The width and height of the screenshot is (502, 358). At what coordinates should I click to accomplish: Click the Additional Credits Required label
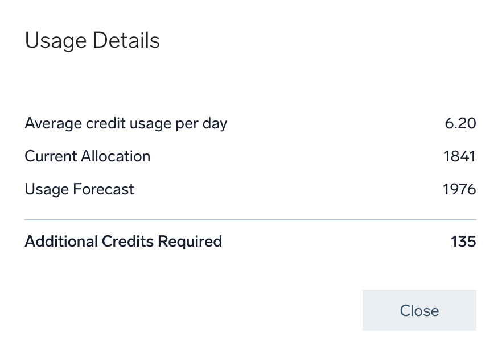tap(123, 241)
